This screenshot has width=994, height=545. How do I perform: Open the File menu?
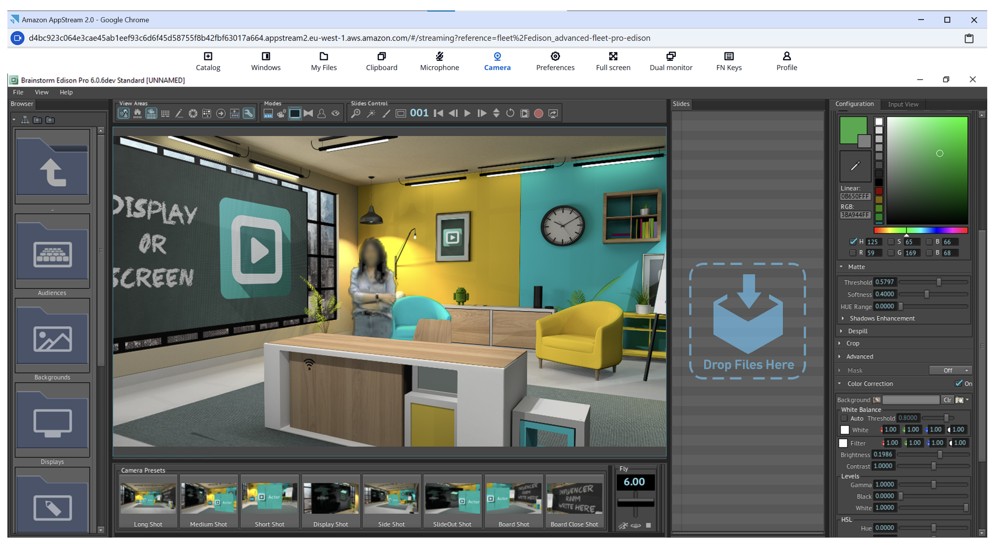(x=18, y=92)
